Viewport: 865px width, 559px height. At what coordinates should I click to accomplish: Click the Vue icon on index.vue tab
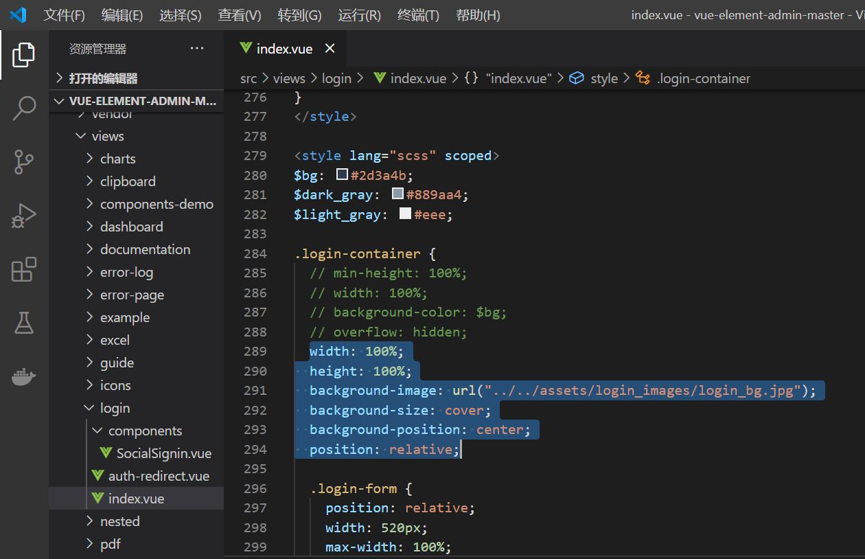click(244, 48)
